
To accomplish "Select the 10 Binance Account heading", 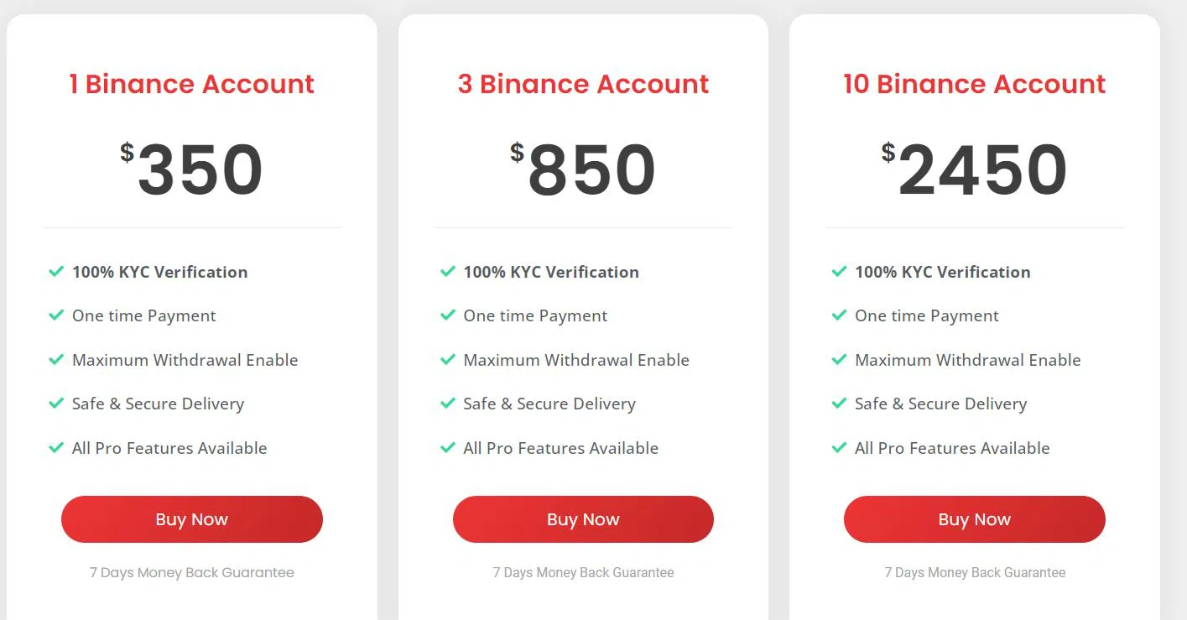I will 975,84.
